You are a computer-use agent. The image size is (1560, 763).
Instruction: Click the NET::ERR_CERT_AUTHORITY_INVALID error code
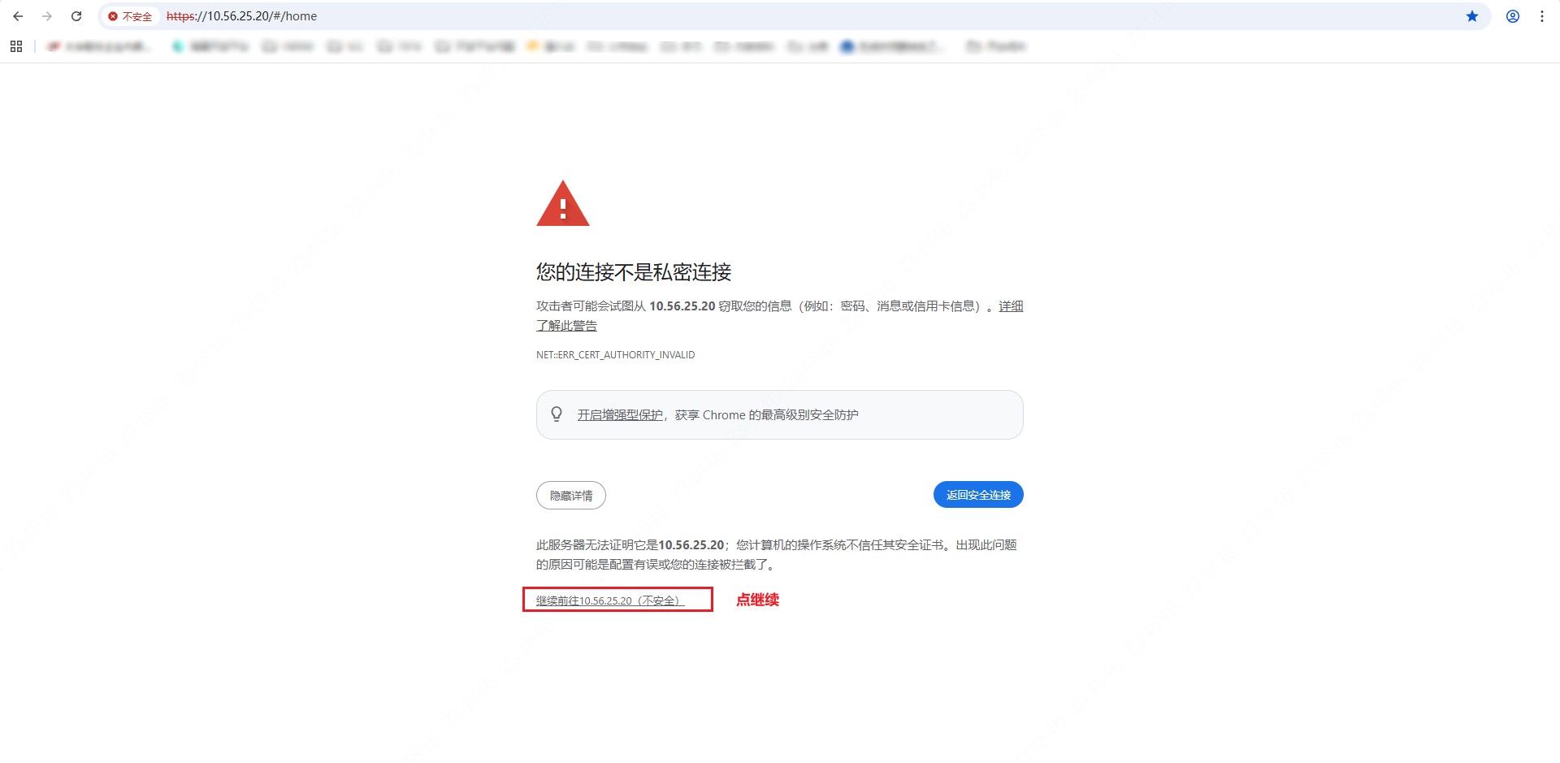coord(615,355)
